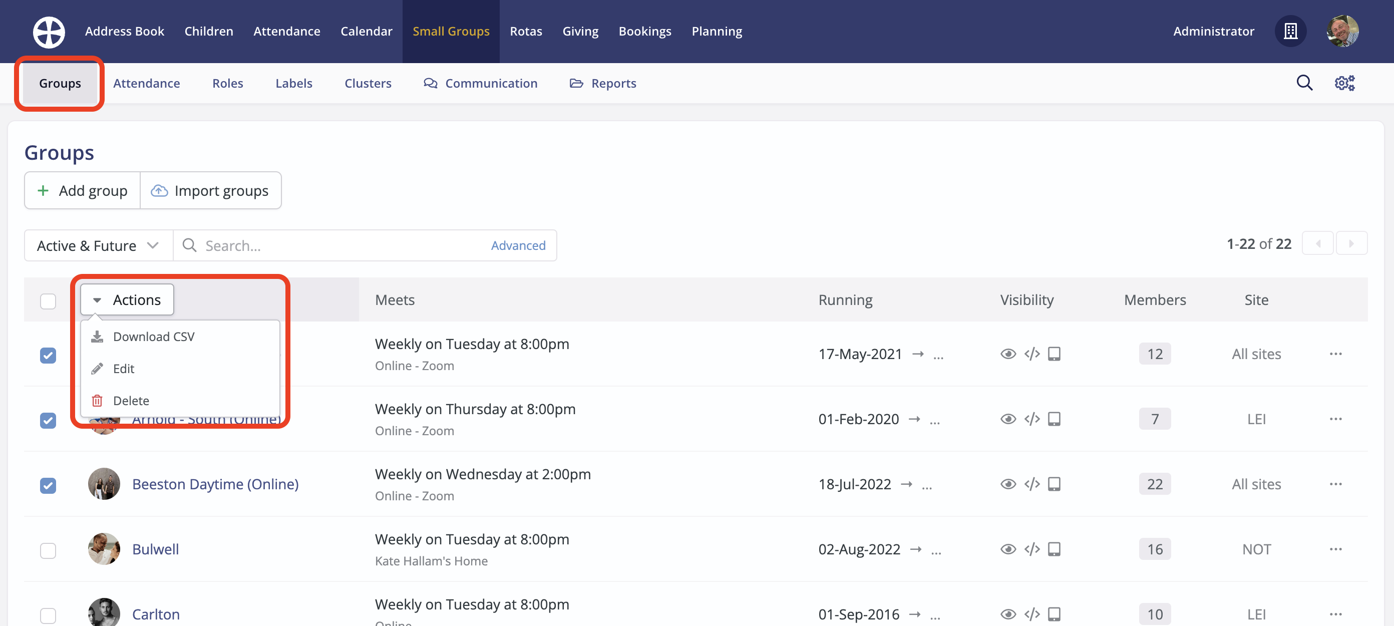
Task: Open the Actions dropdown
Action: pos(126,299)
